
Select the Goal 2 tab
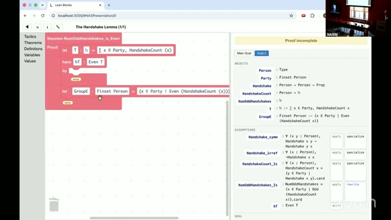(x=261, y=53)
